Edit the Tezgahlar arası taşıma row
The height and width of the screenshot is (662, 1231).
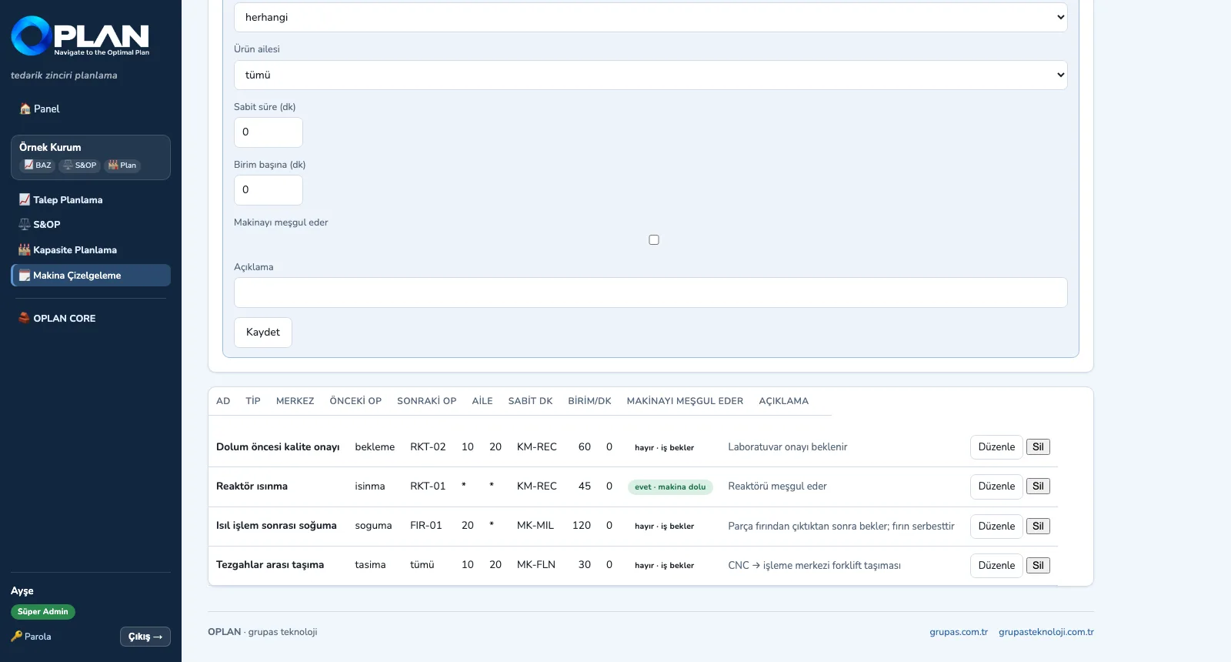click(996, 566)
